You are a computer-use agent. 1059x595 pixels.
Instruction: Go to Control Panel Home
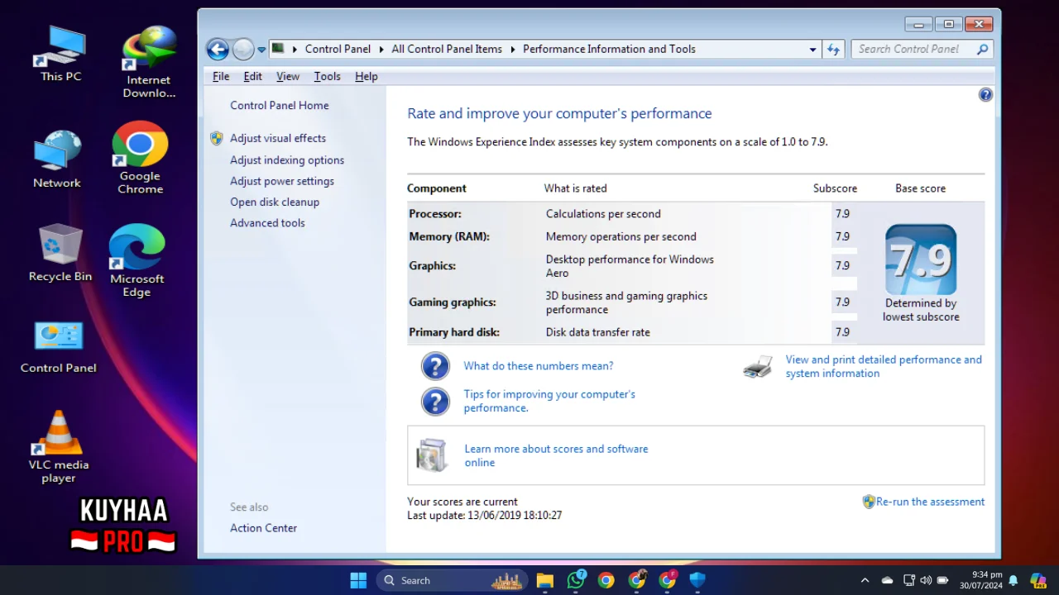[x=280, y=106]
